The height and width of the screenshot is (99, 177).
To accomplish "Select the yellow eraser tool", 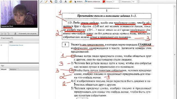I will [71, 2].
